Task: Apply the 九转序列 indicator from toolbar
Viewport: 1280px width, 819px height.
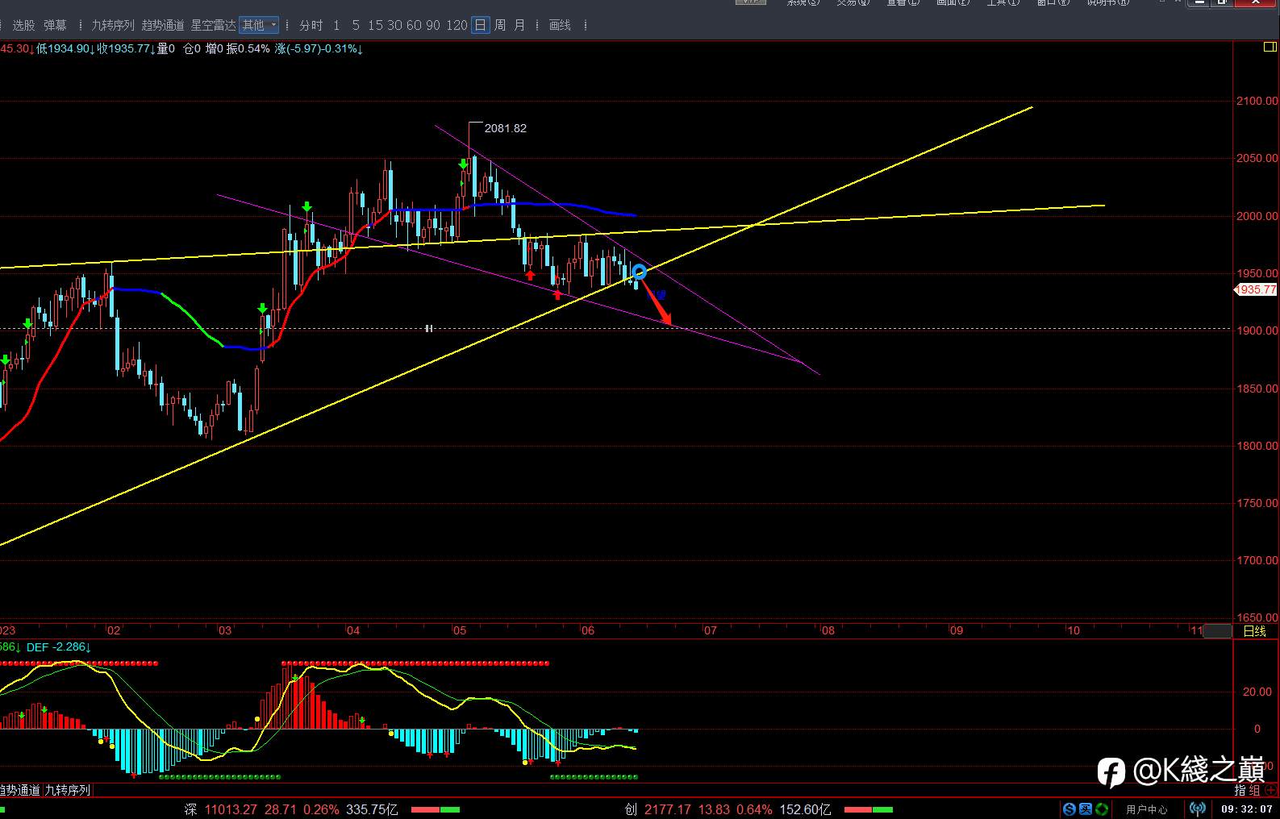Action: [113, 26]
